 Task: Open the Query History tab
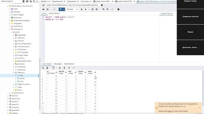pos(54,13)
